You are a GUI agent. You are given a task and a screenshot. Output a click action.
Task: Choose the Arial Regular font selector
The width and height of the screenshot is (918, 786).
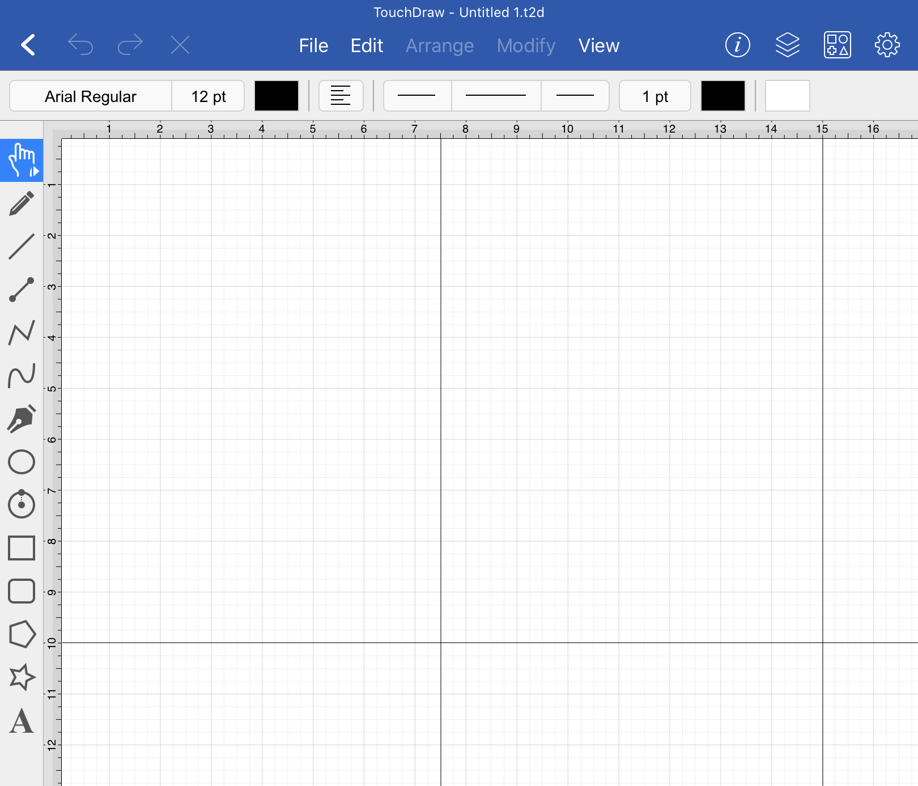click(91, 96)
